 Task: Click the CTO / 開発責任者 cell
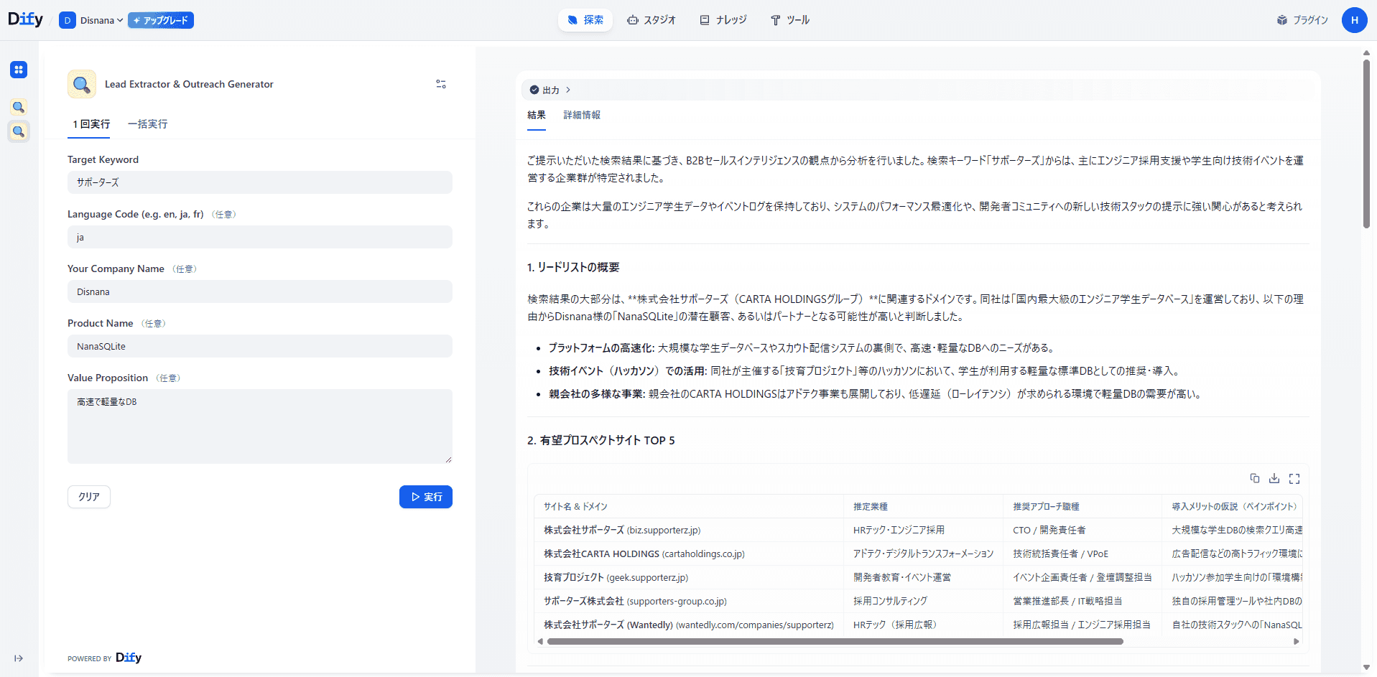1082,530
